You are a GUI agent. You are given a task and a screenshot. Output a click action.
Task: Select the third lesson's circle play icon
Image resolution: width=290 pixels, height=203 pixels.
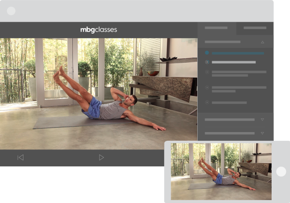click(207, 72)
